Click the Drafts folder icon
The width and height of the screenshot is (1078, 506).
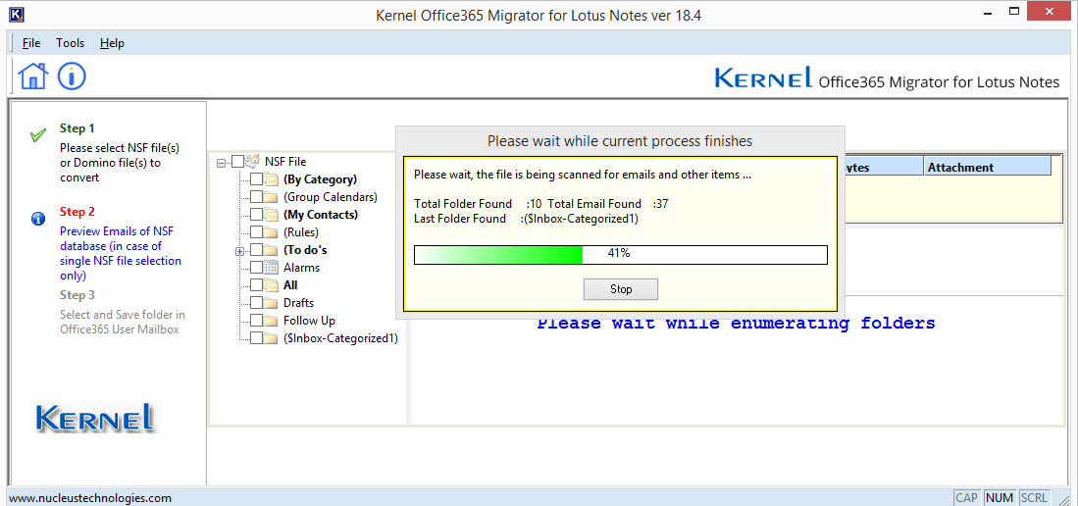(x=272, y=302)
